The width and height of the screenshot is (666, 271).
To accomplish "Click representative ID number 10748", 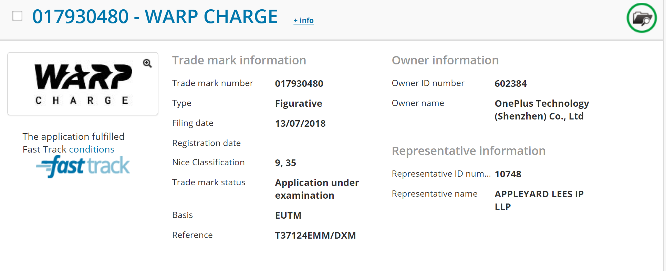I will pyautogui.click(x=508, y=174).
